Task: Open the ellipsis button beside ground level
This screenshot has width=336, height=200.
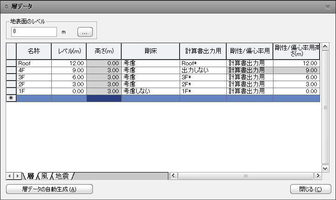Action: (85, 32)
